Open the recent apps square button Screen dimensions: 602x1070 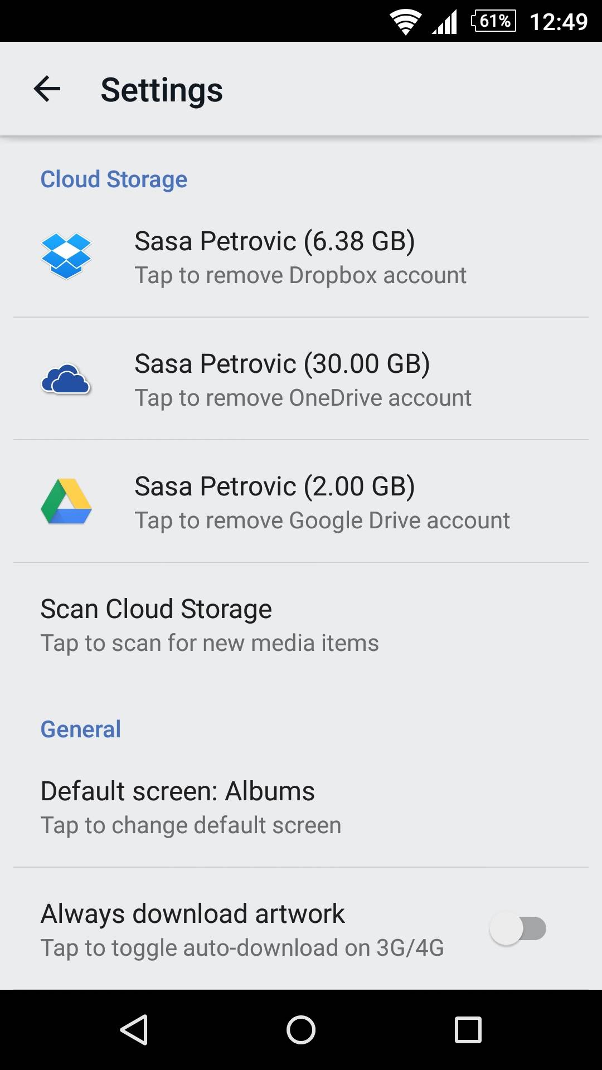tap(468, 1029)
